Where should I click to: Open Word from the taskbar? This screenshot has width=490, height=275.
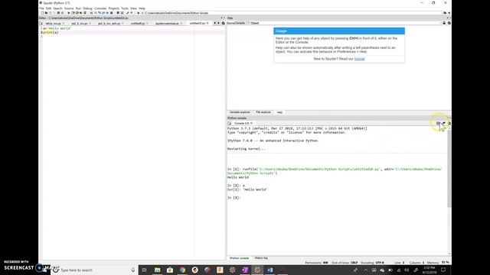pyautogui.click(x=270, y=270)
